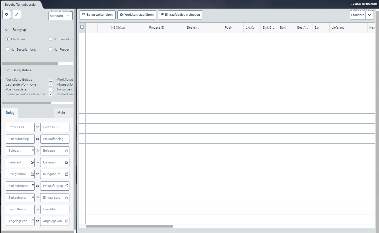
Task: Click Zurück zur Übersicht link
Action: point(364,4)
